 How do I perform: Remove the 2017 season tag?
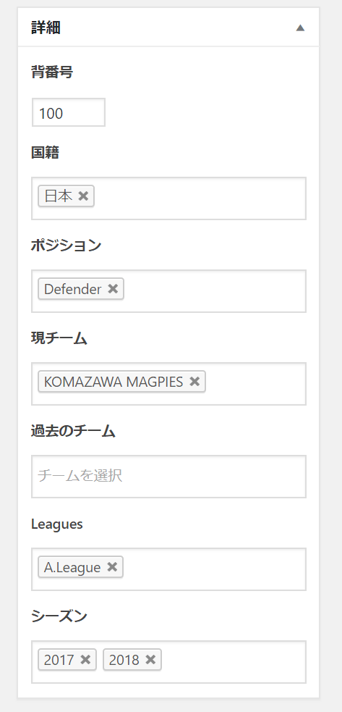pos(85,659)
